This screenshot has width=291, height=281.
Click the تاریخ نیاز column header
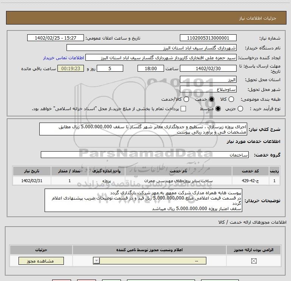point(32,171)
